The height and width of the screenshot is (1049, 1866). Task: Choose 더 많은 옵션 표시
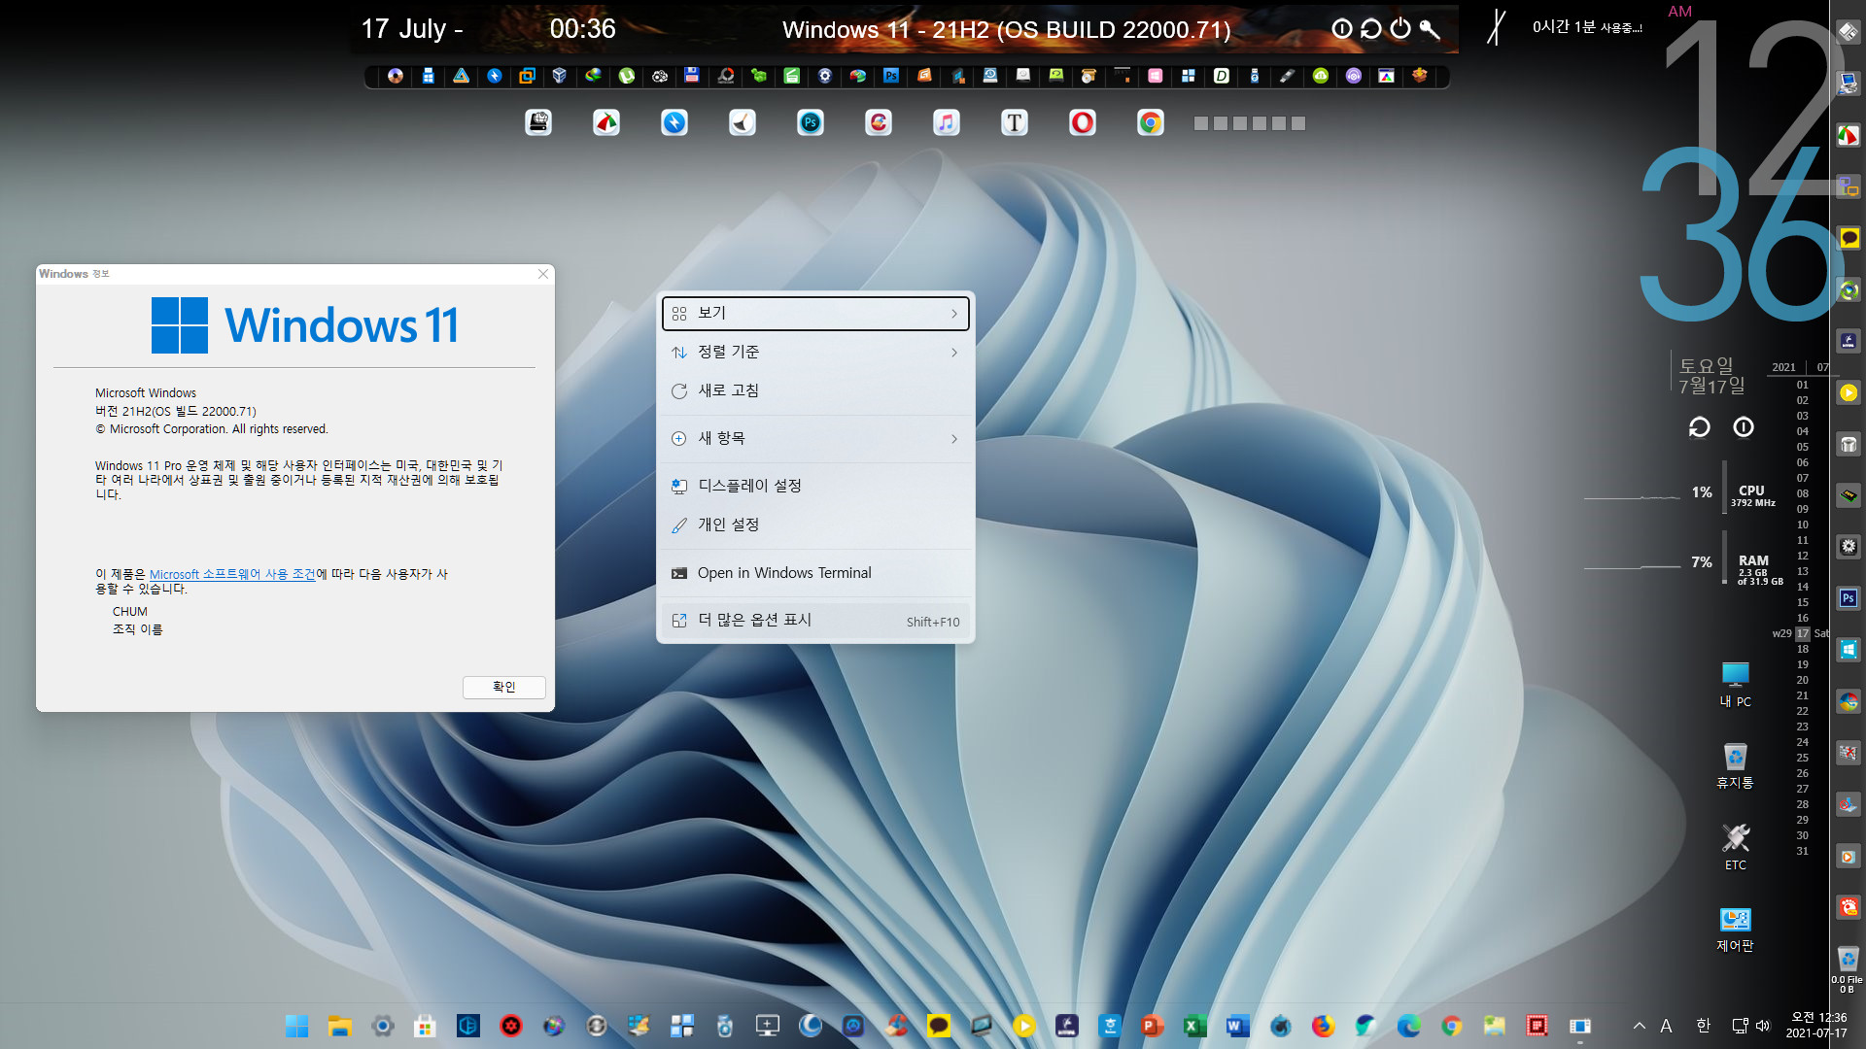pyautogui.click(x=815, y=621)
